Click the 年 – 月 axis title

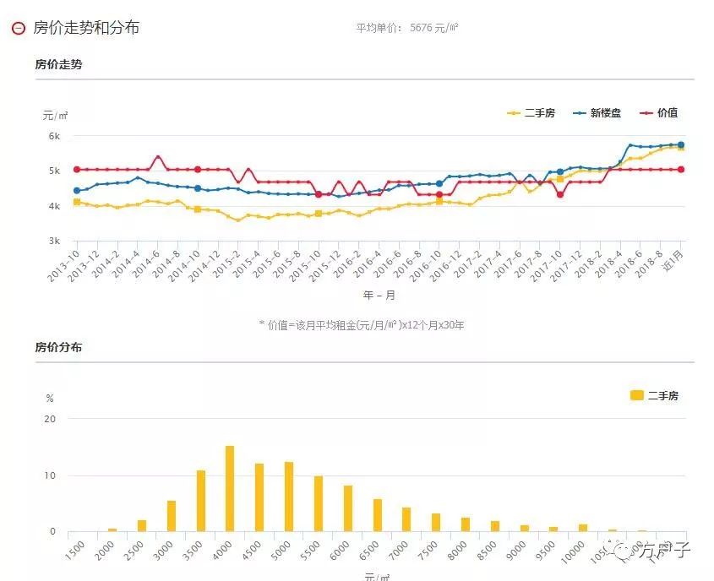[x=379, y=296]
